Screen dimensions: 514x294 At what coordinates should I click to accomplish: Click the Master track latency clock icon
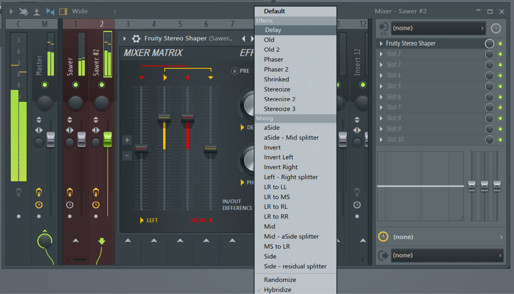[39, 205]
